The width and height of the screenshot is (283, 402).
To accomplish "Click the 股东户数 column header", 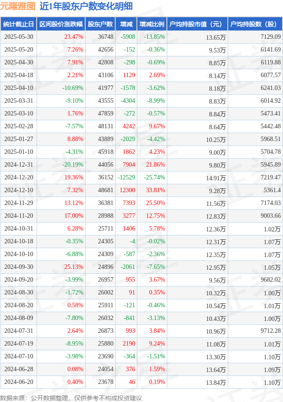I will click(x=100, y=24).
